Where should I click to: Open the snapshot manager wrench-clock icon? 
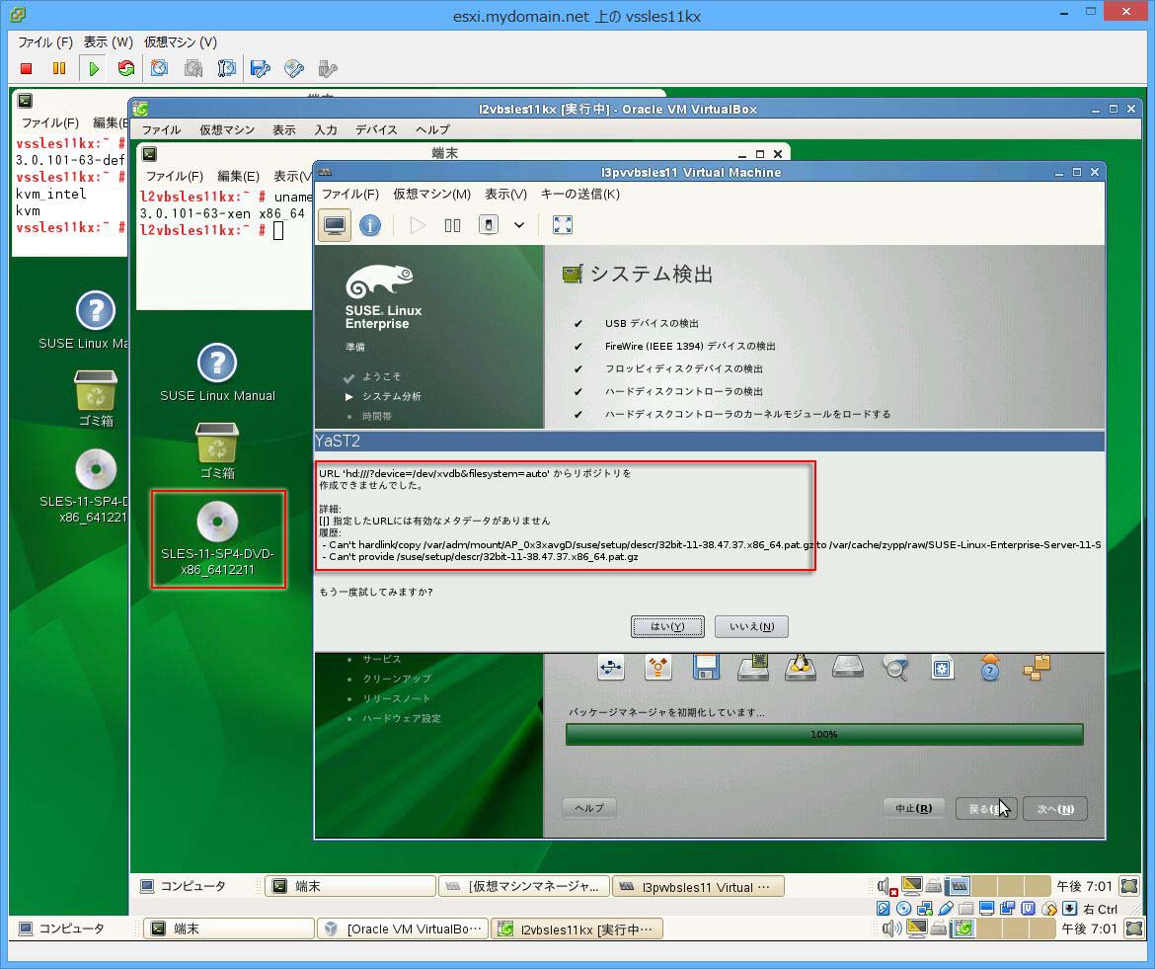coord(227,68)
